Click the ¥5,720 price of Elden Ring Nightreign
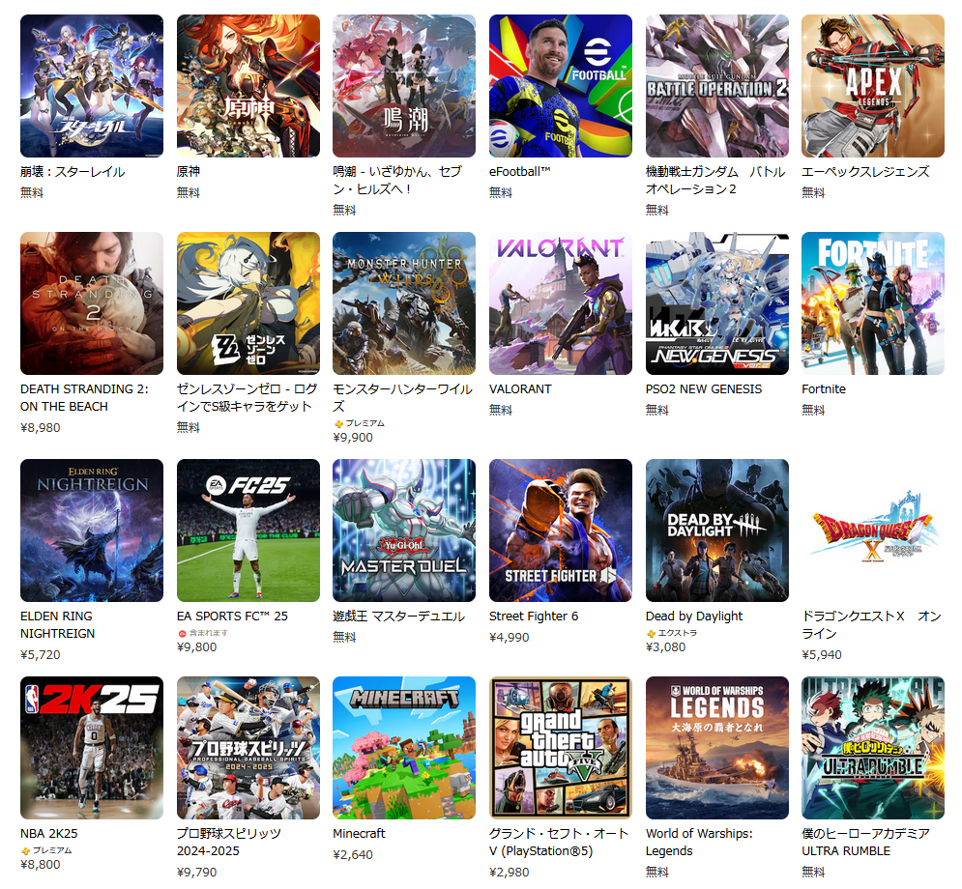 point(41,655)
